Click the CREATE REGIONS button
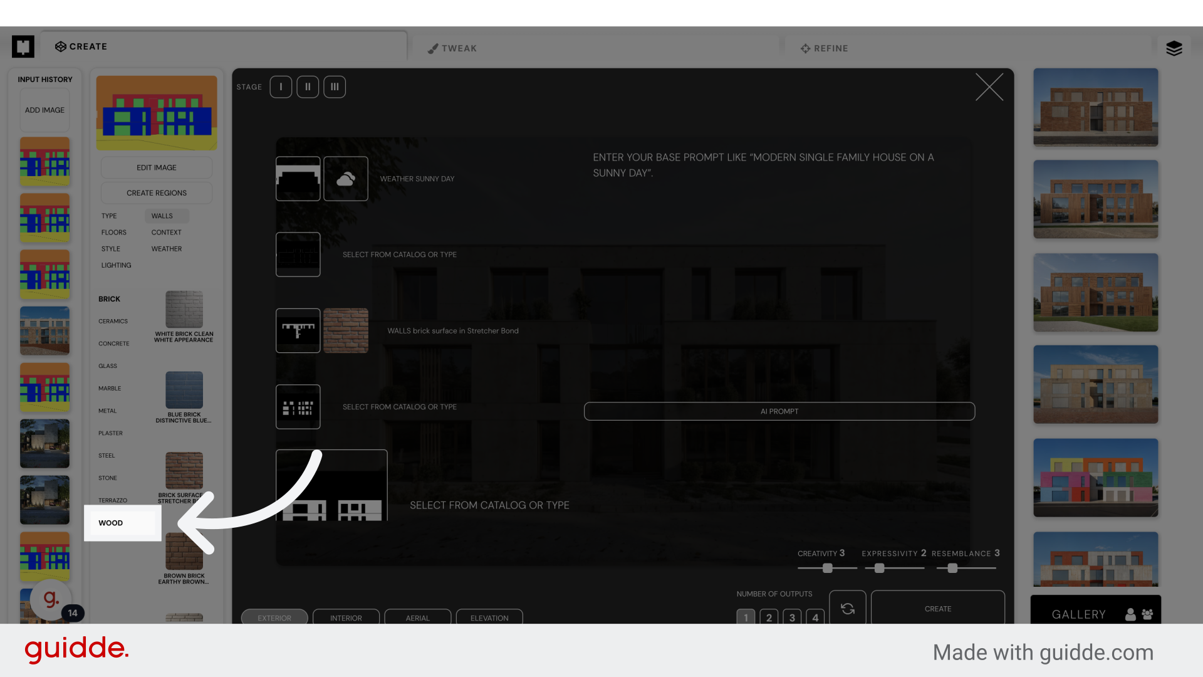This screenshot has height=677, width=1203. pos(157,193)
